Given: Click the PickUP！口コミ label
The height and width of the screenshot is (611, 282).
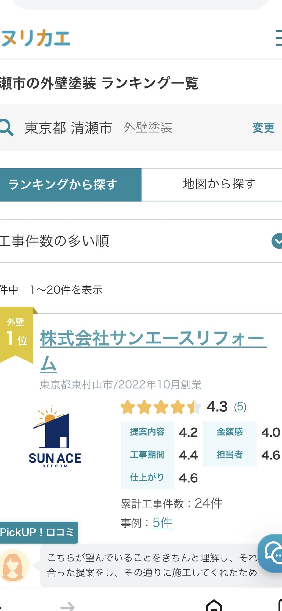Looking at the screenshot, I should (x=38, y=532).
